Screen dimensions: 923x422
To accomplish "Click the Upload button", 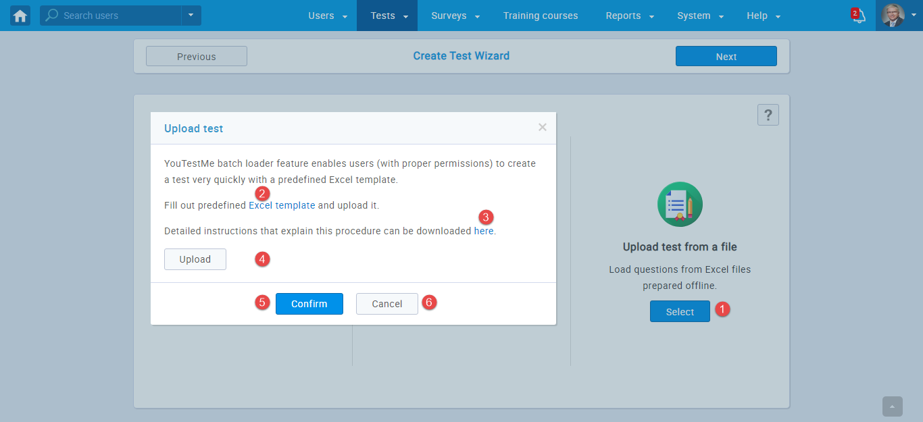I will tap(195, 259).
